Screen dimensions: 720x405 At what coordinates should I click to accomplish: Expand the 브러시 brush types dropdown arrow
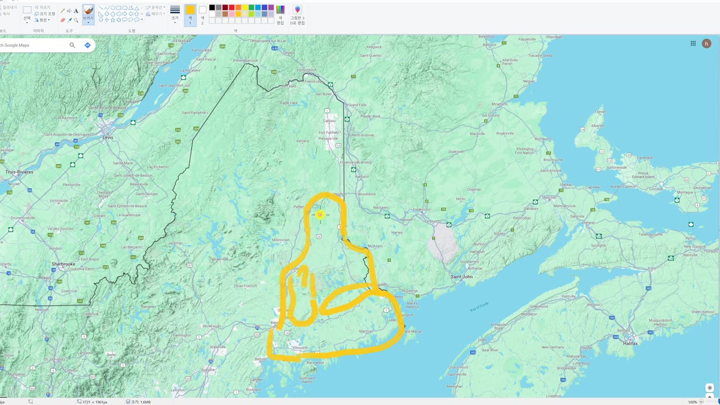point(88,22)
